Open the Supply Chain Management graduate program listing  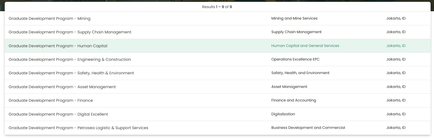point(70,32)
